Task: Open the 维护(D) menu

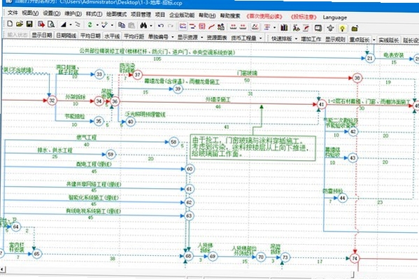Action: coord(73,13)
